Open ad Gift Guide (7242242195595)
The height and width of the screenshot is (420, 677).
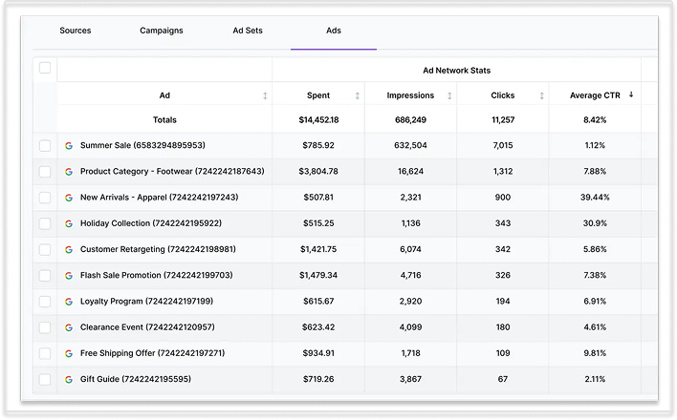click(135, 379)
